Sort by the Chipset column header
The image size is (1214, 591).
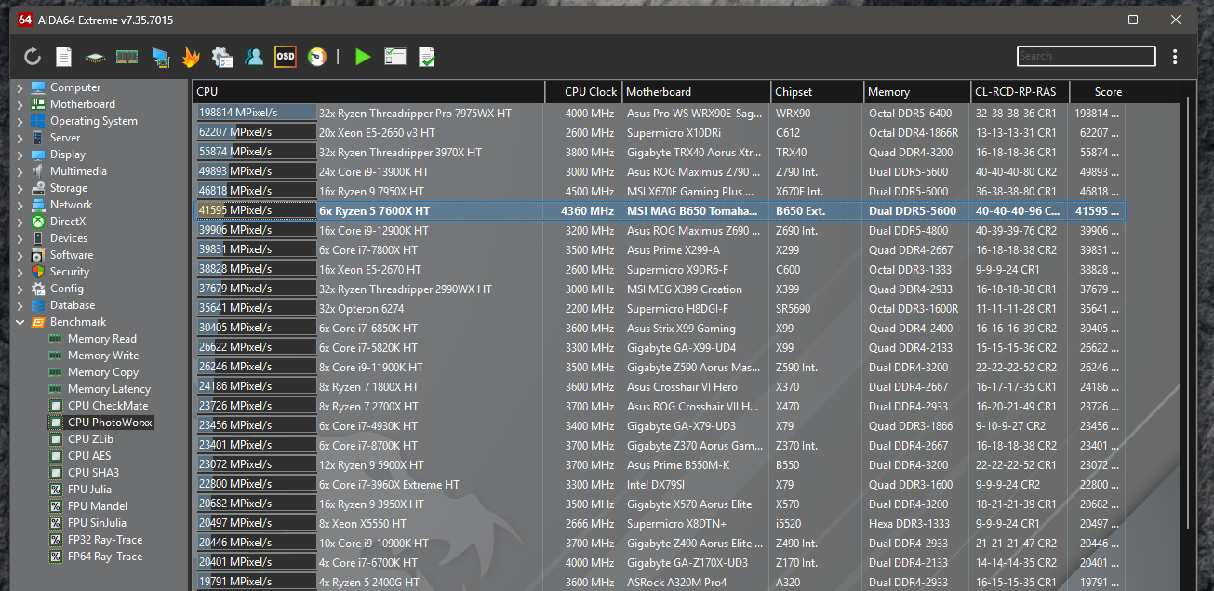[x=817, y=92]
